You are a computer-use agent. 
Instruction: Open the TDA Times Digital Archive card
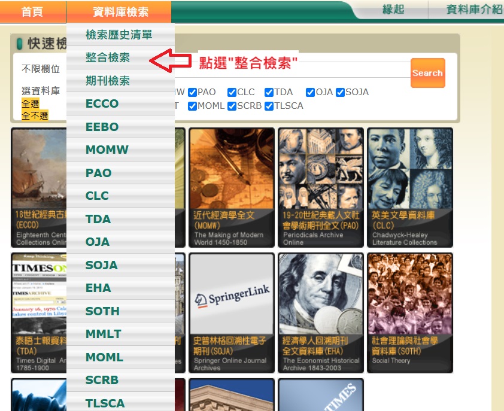[x=39, y=313]
